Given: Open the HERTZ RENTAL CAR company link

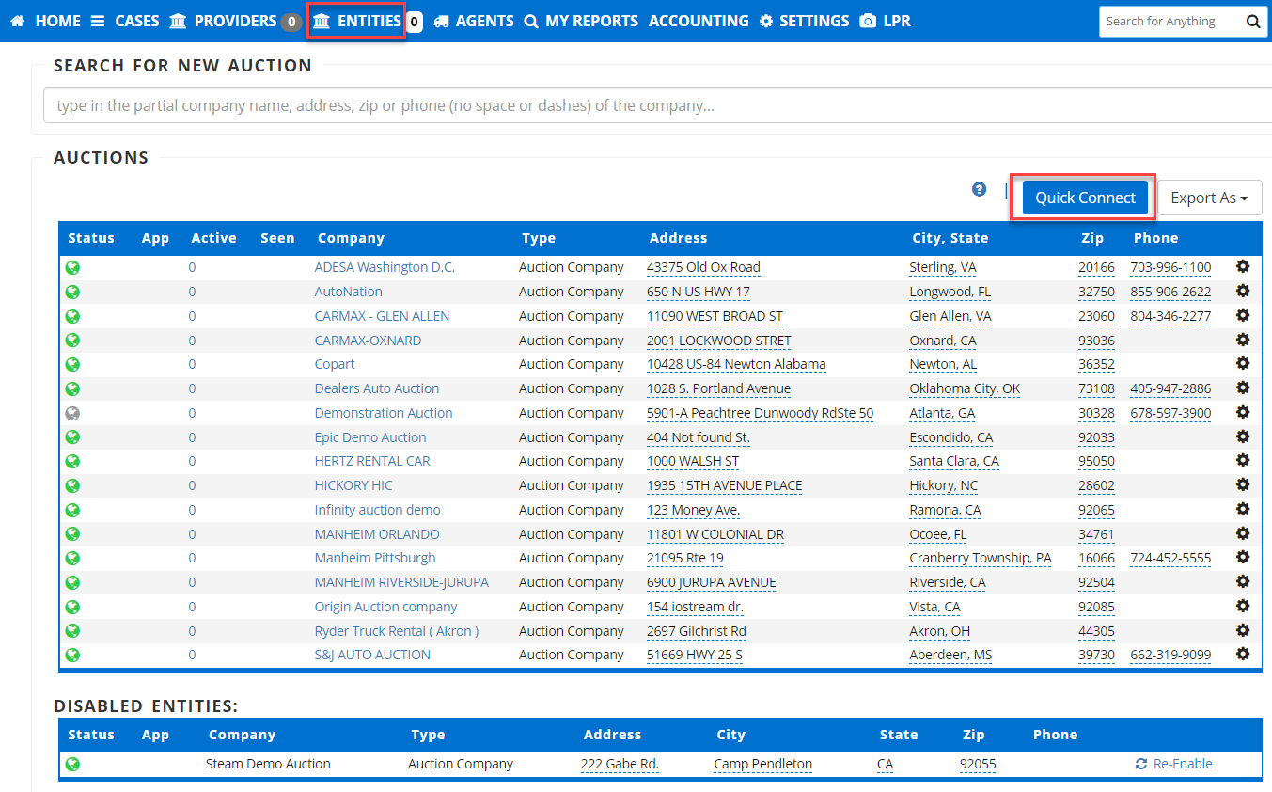Looking at the screenshot, I should pyautogui.click(x=372, y=461).
